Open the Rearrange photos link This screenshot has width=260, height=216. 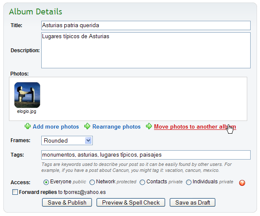click(116, 126)
